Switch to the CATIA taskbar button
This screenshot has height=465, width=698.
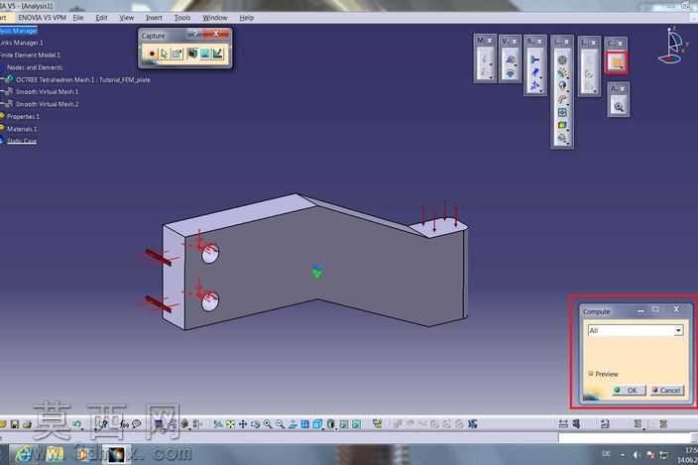pos(117,454)
